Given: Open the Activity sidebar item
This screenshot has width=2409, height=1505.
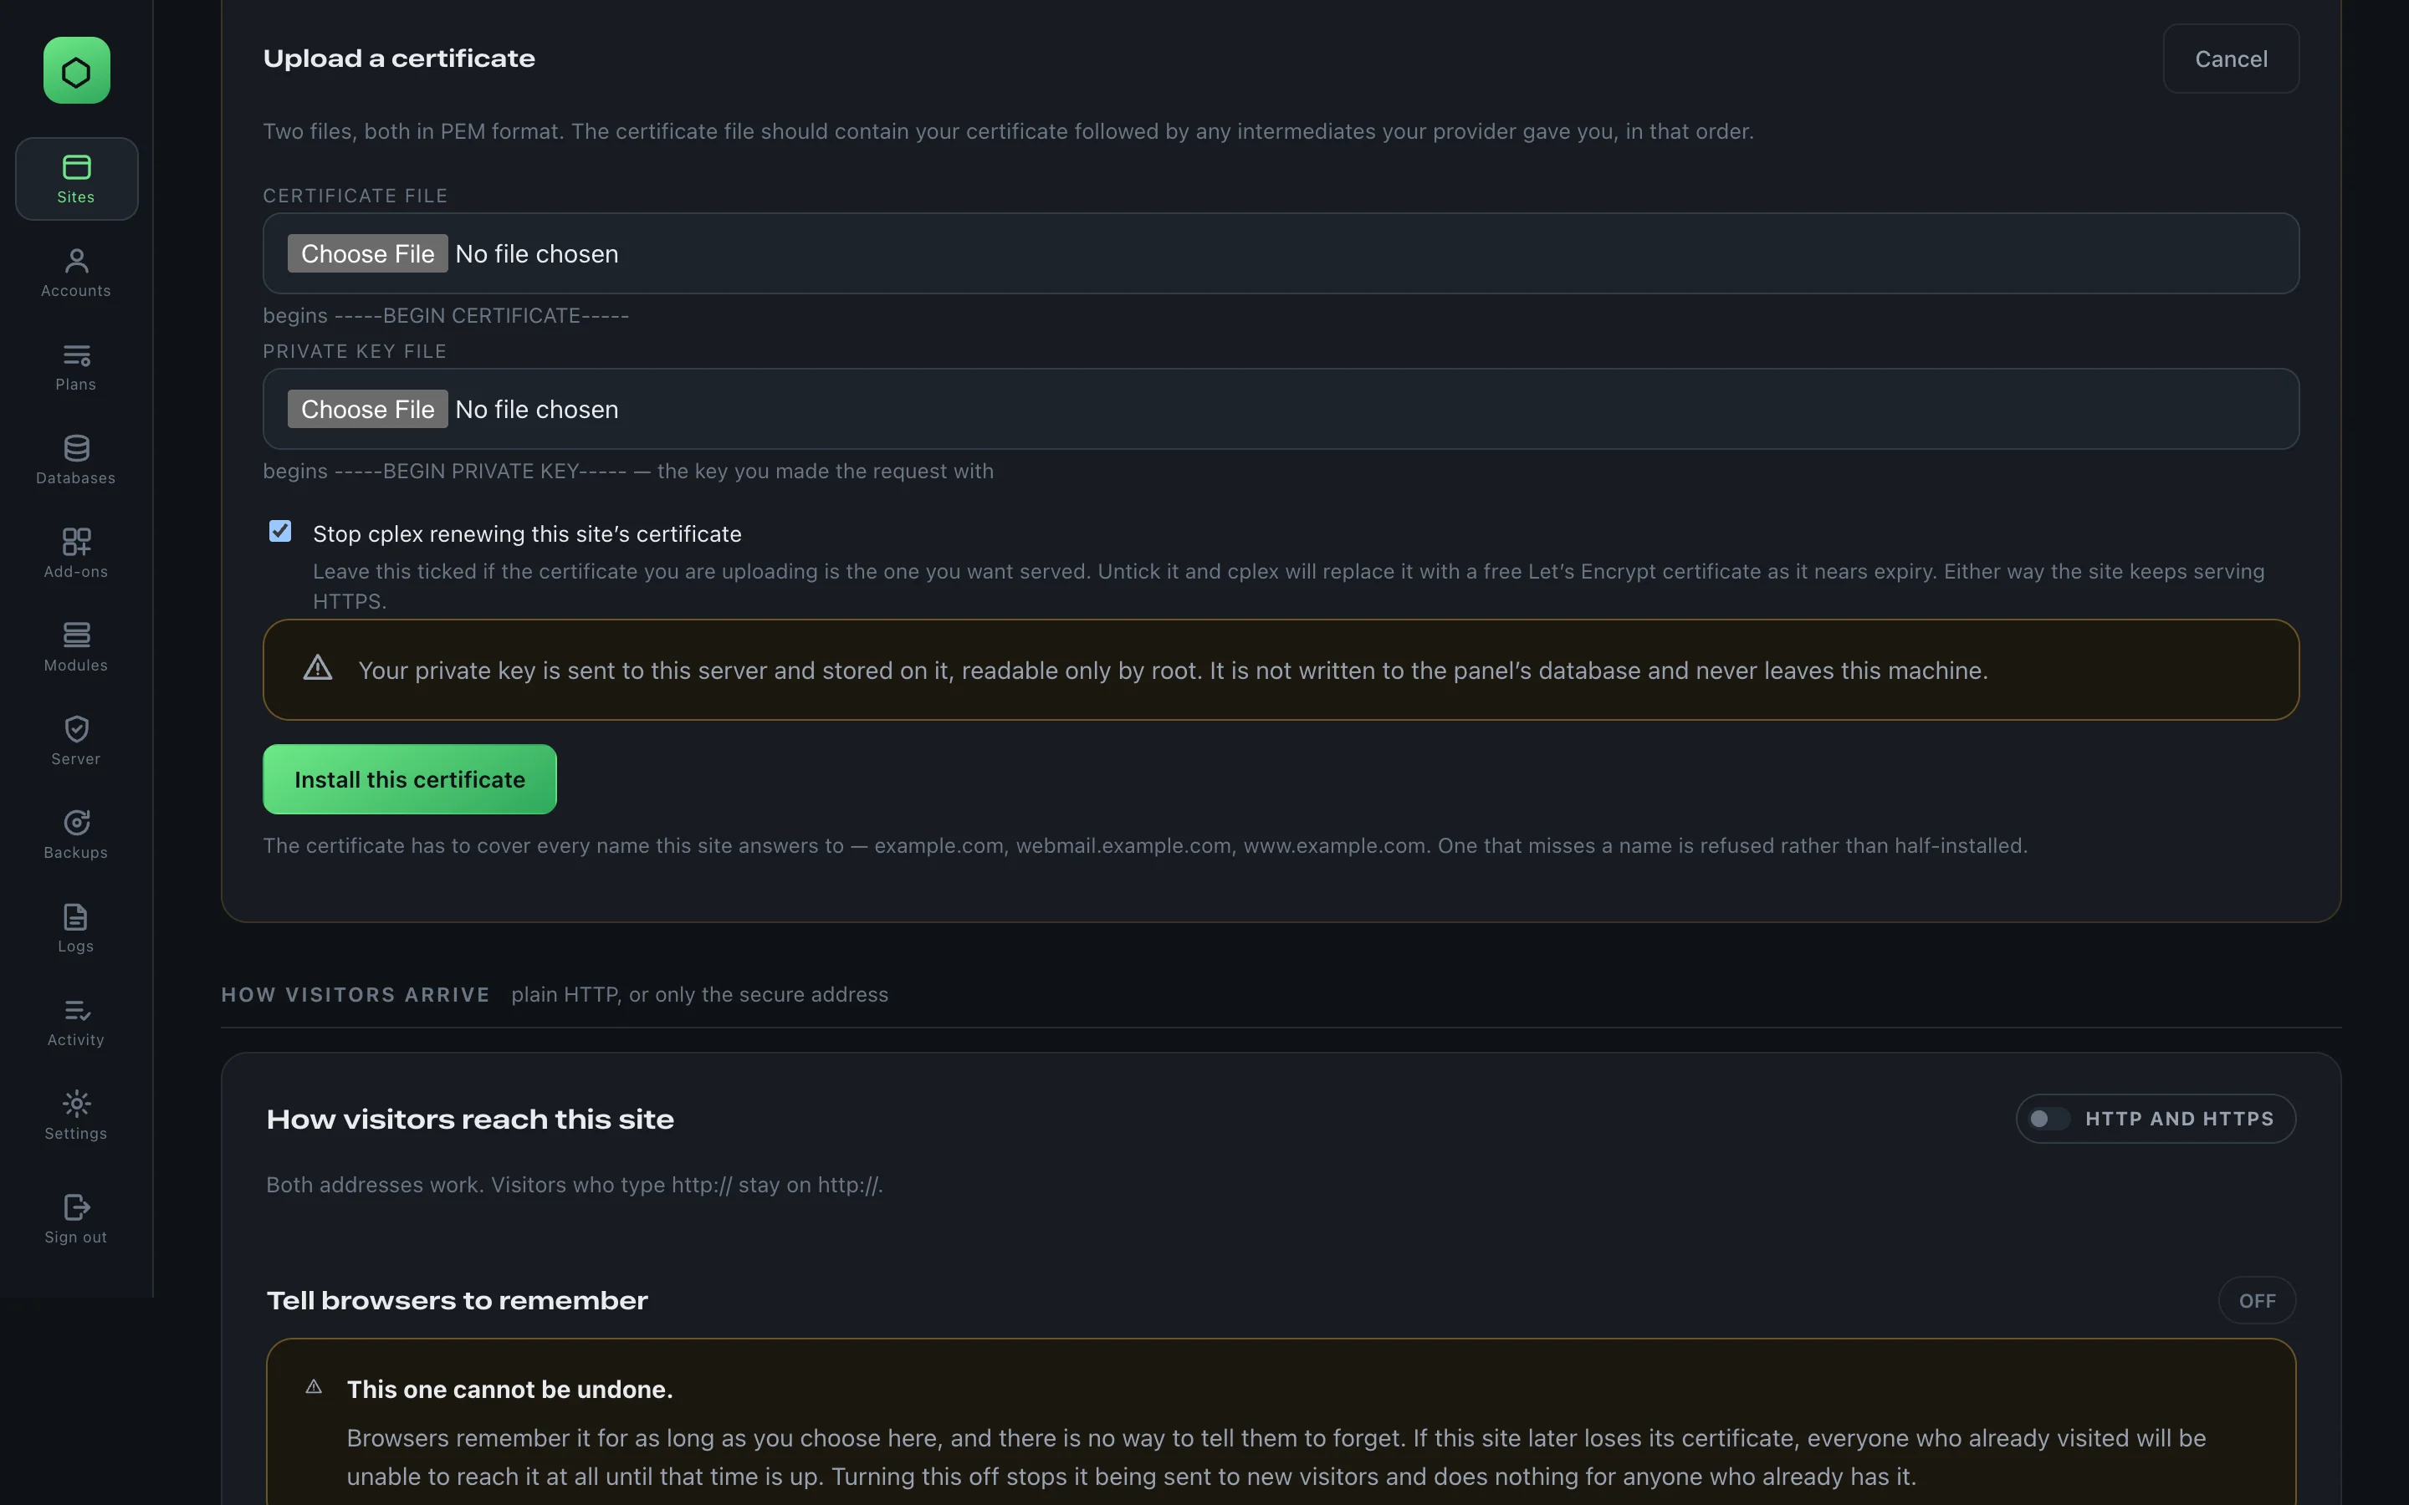Looking at the screenshot, I should 77,1021.
